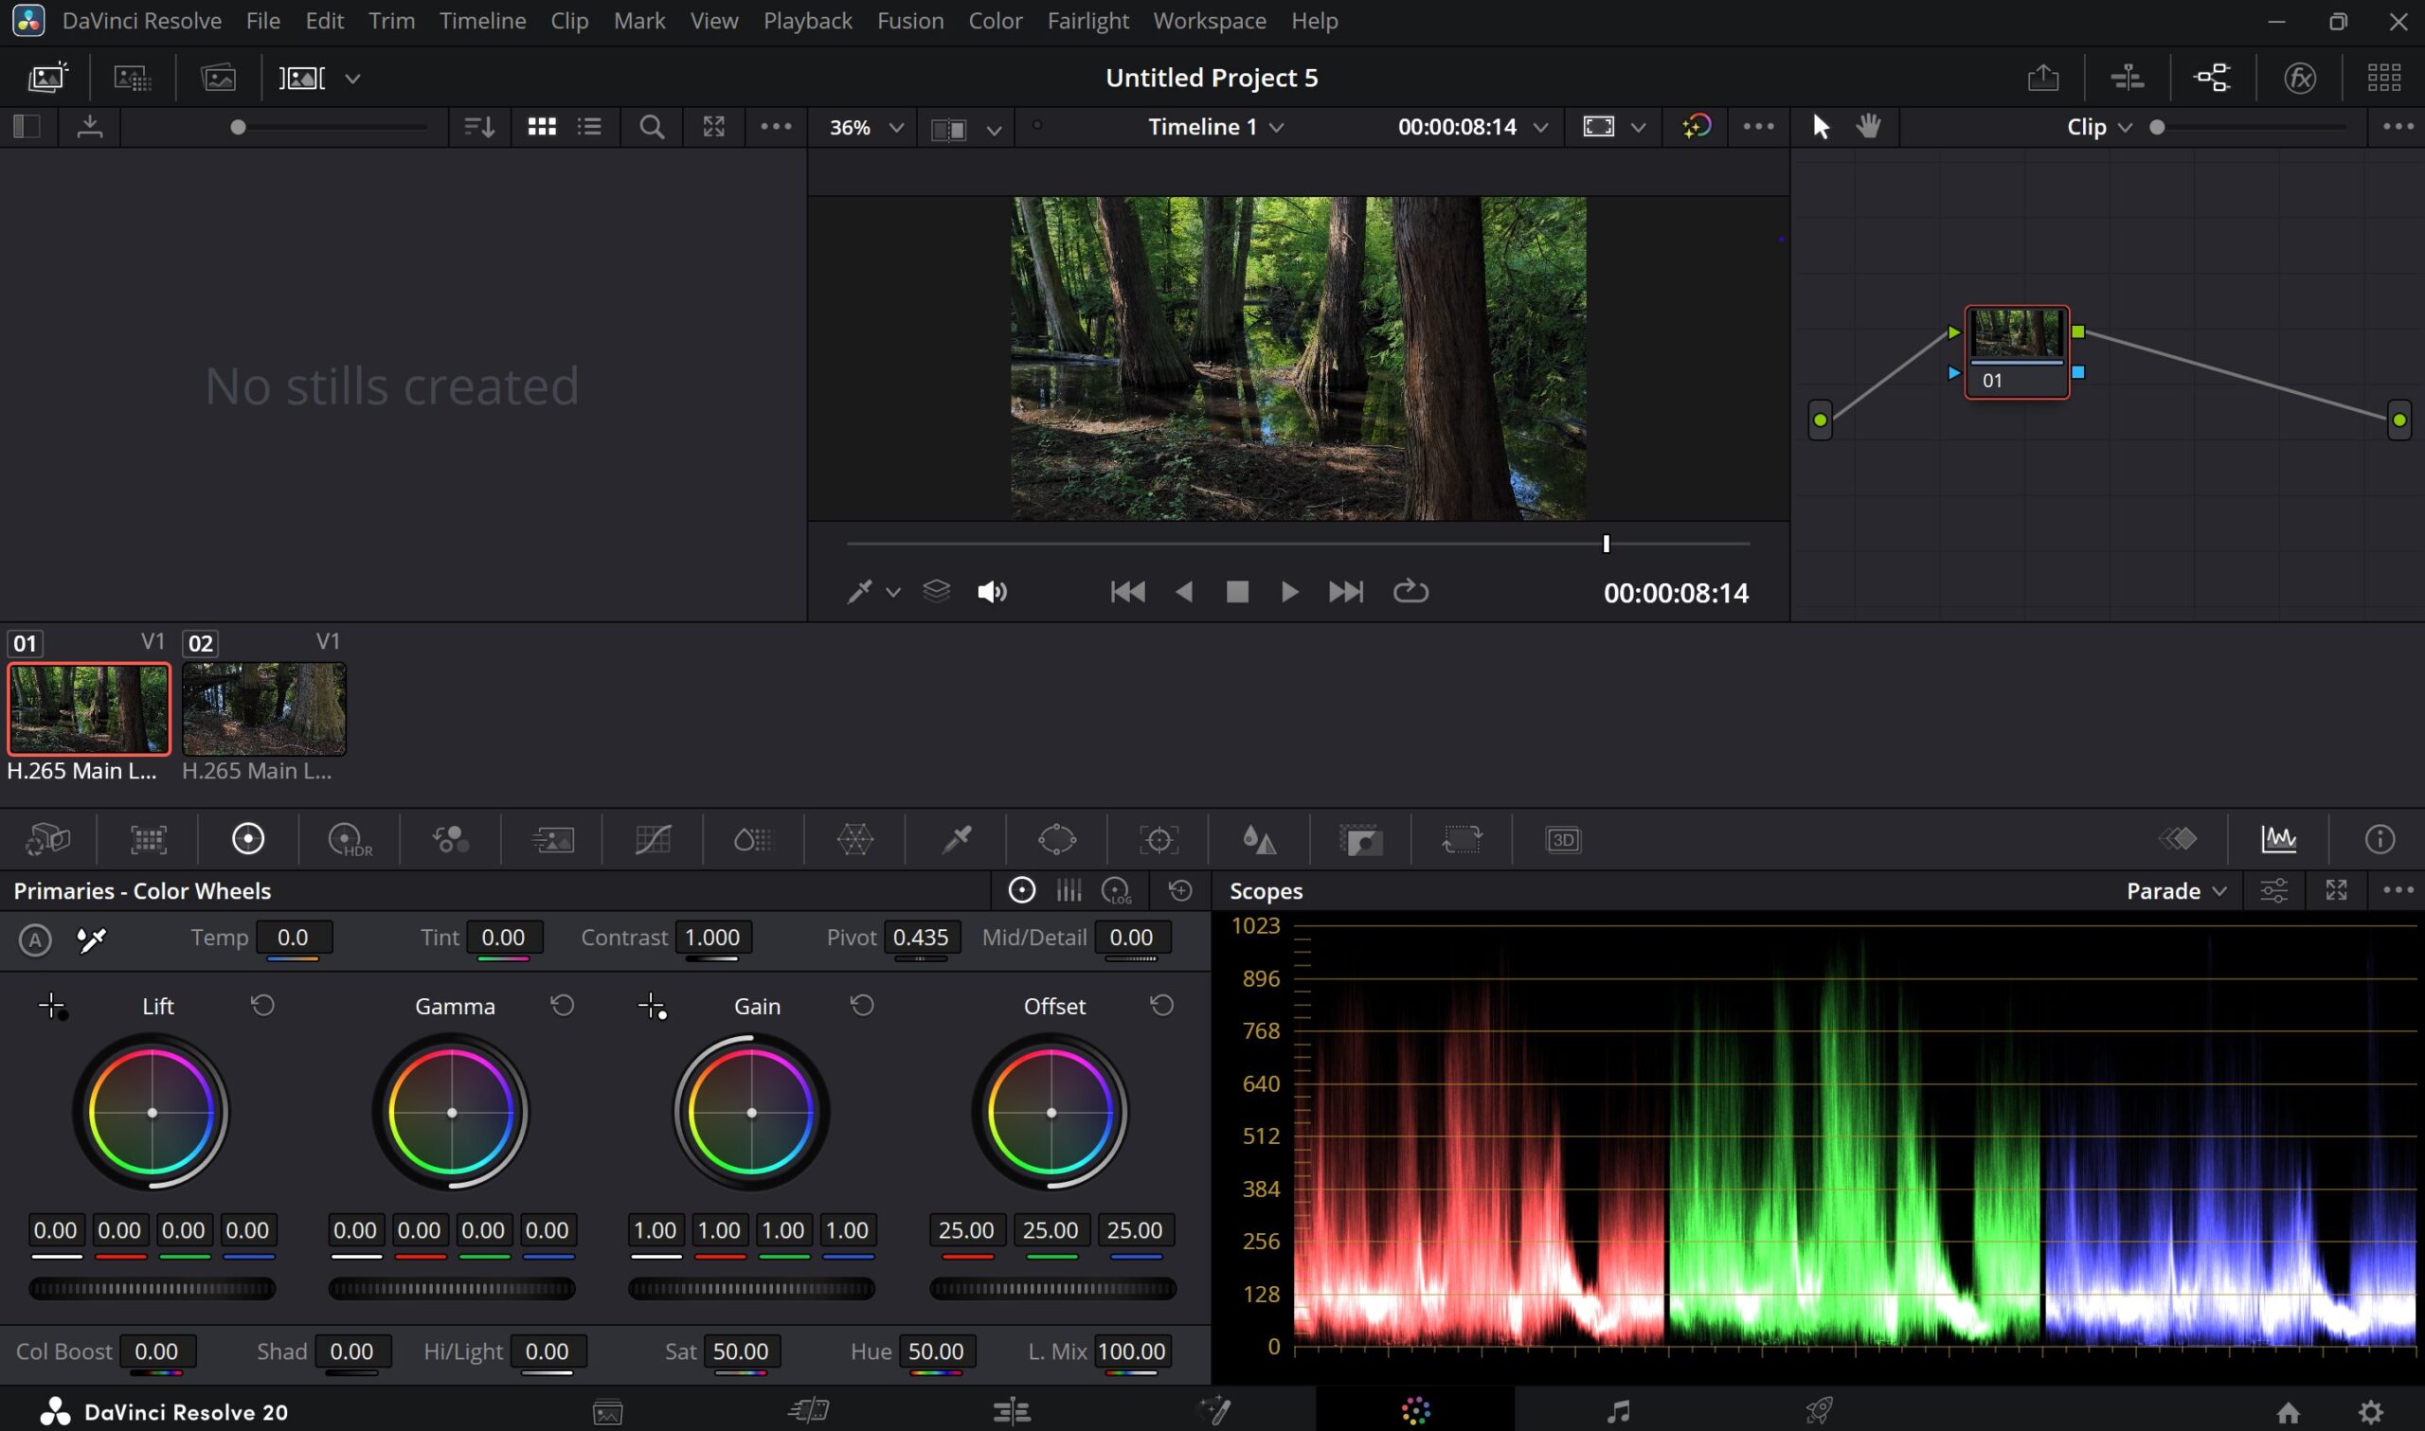Image resolution: width=2425 pixels, height=1431 pixels.
Task: Toggle the Nodes panel icon
Action: (x=2212, y=77)
